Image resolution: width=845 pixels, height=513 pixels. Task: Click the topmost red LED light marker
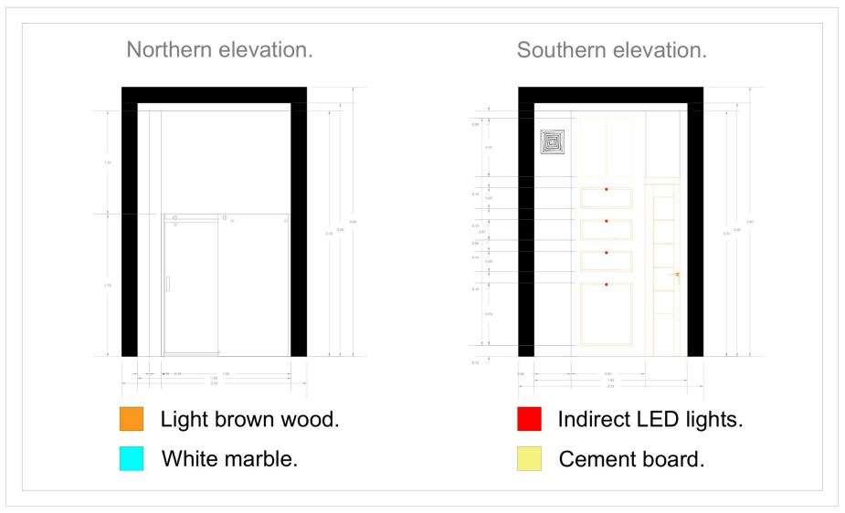(x=607, y=189)
